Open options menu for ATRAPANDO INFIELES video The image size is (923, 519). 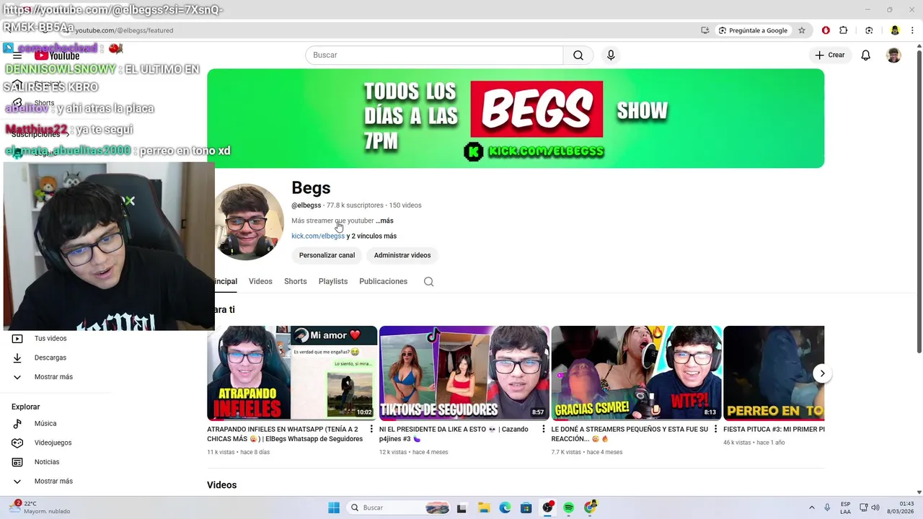click(371, 430)
